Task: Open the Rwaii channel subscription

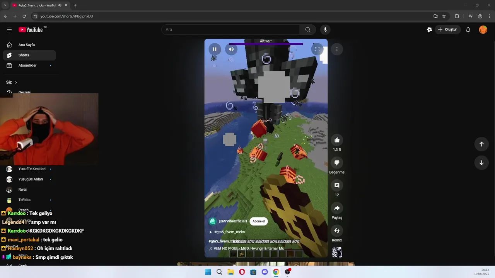Action: pos(29,190)
